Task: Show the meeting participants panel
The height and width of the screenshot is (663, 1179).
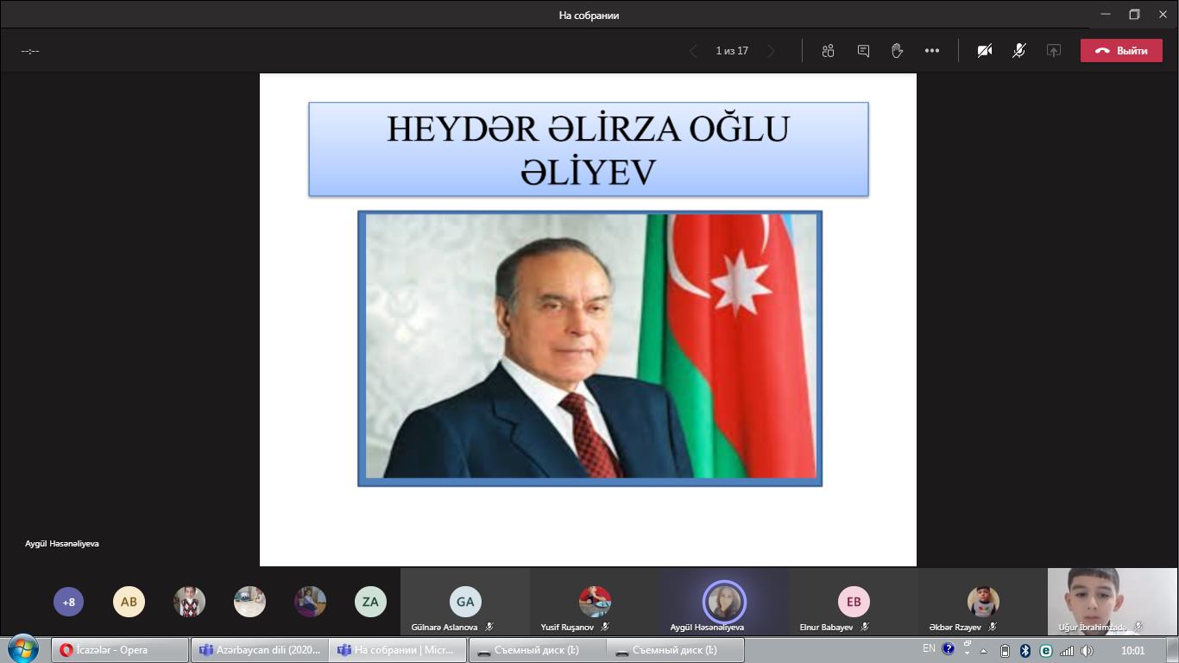Action: [x=828, y=51]
